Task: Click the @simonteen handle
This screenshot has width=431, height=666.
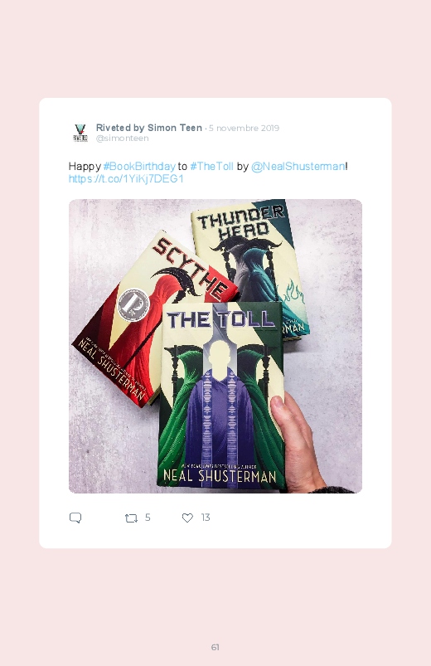Action: (x=123, y=139)
